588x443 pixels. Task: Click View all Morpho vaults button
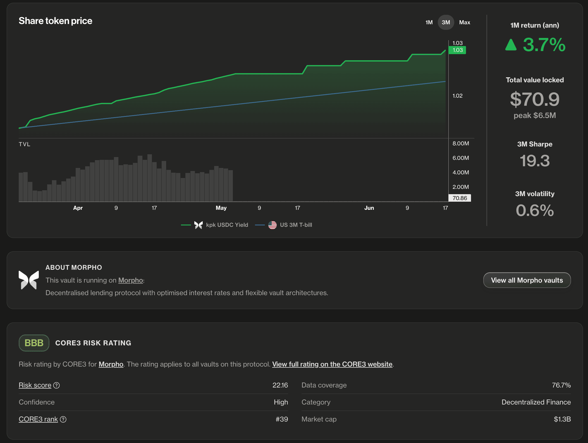527,280
